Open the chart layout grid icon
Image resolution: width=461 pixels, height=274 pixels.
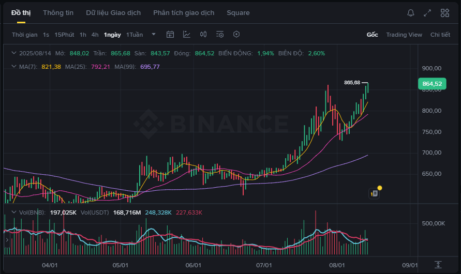point(445,13)
